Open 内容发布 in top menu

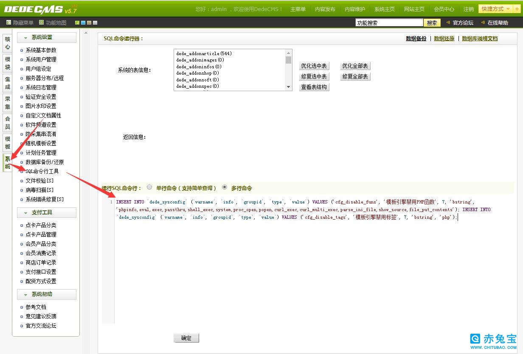pos(325,9)
